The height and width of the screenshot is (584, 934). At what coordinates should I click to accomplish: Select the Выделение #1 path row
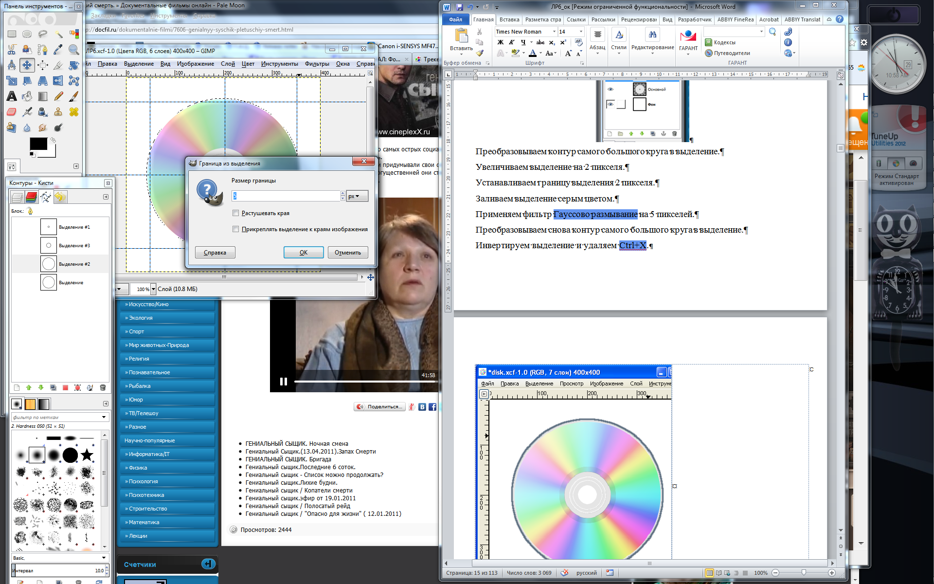[60, 227]
